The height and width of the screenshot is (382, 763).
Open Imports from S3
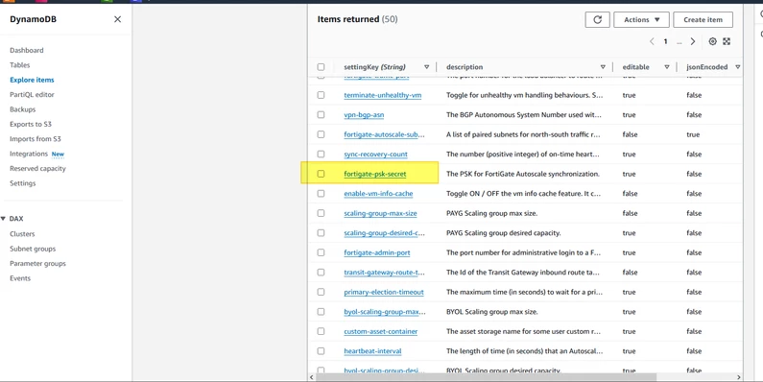[36, 138]
